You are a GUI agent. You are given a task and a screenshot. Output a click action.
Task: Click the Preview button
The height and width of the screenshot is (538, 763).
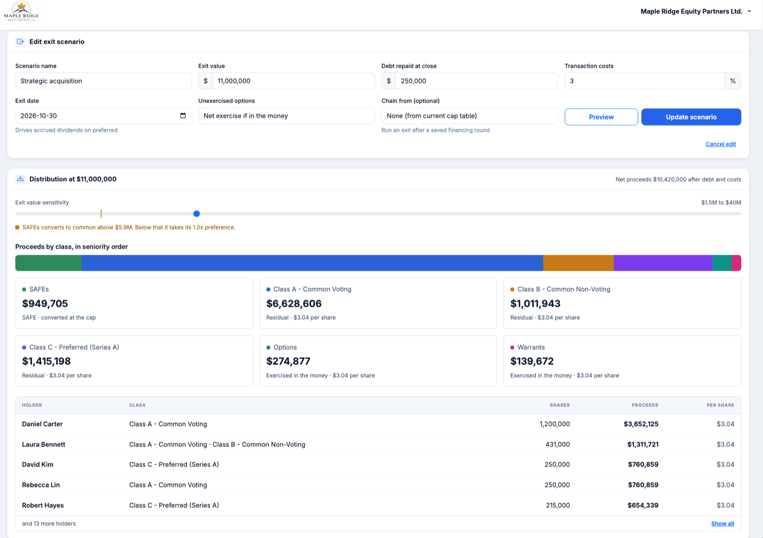[601, 117]
